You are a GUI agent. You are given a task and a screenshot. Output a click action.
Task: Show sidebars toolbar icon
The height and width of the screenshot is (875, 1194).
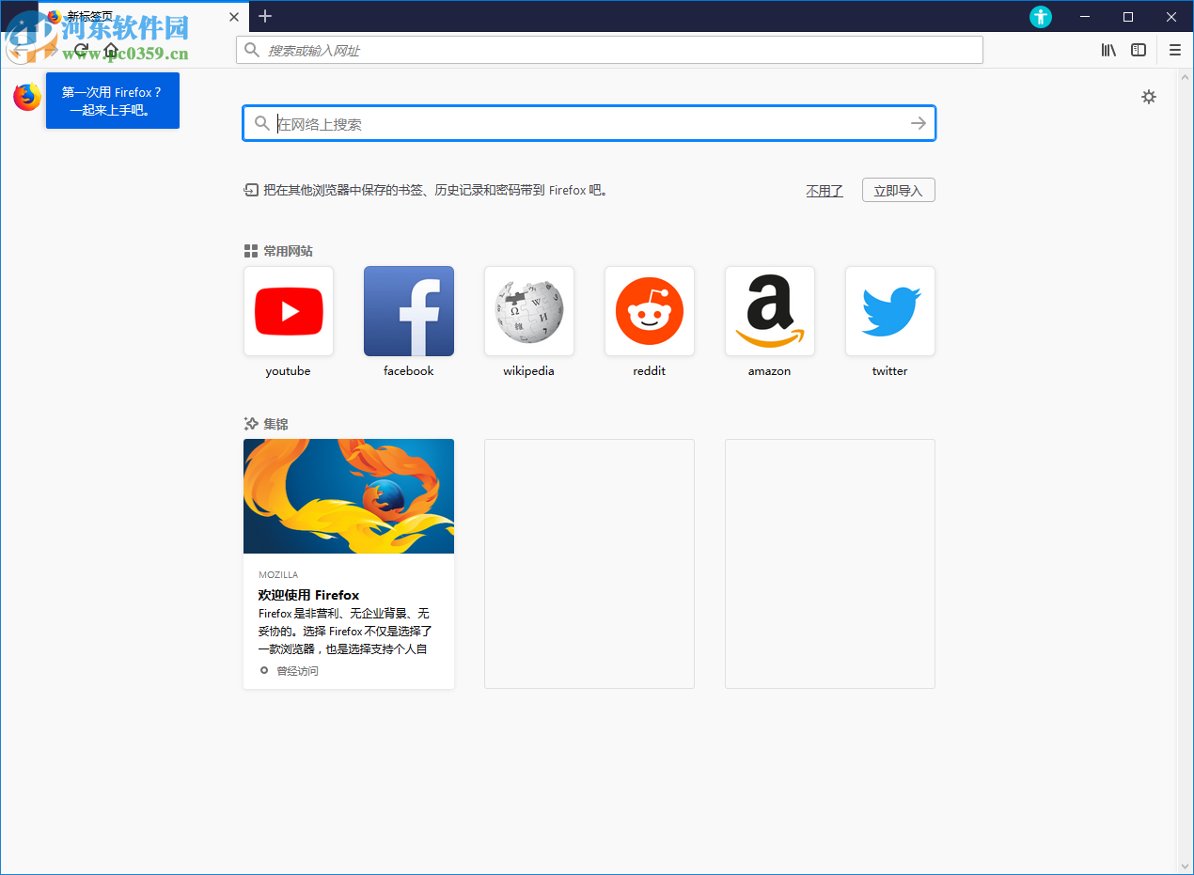pos(1139,50)
